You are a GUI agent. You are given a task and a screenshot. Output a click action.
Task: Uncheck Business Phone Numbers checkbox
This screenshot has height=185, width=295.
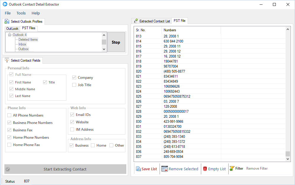(9, 123)
